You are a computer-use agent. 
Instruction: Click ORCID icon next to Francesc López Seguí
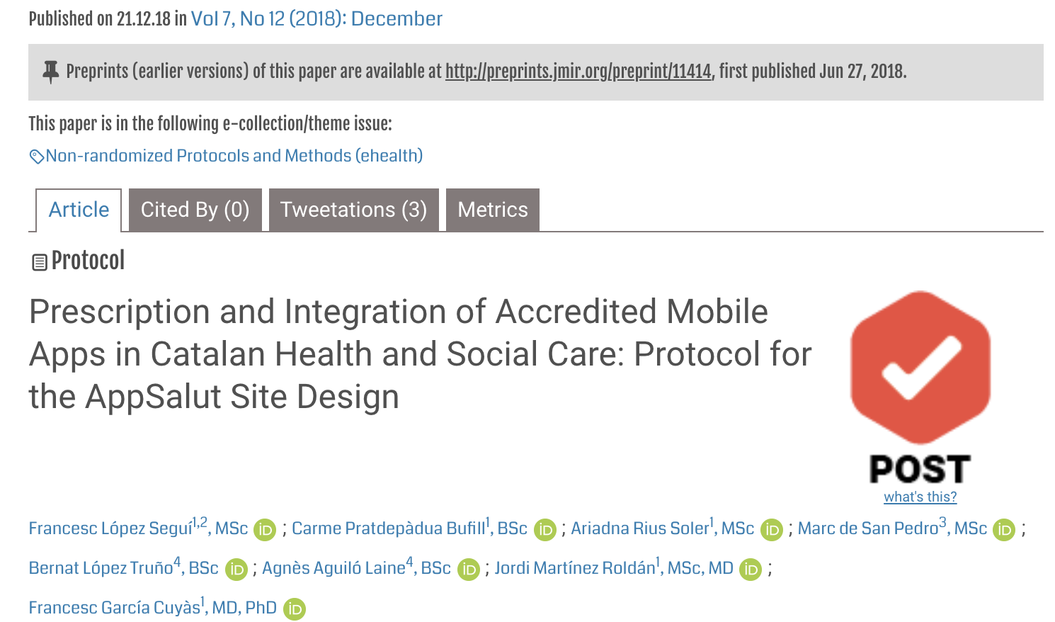coord(265,530)
